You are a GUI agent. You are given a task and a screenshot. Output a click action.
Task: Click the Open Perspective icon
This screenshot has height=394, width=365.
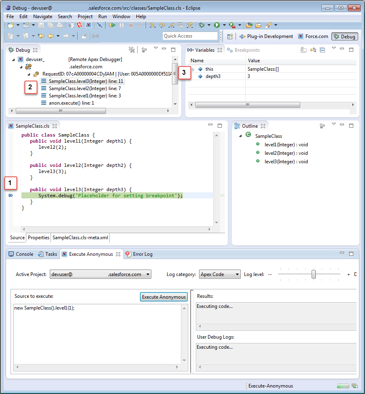(x=230, y=36)
